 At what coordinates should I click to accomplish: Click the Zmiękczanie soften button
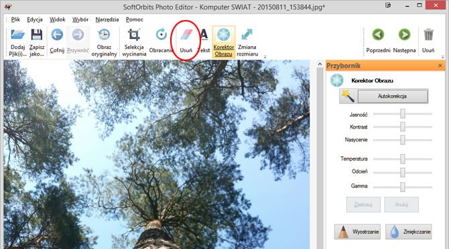point(408,232)
